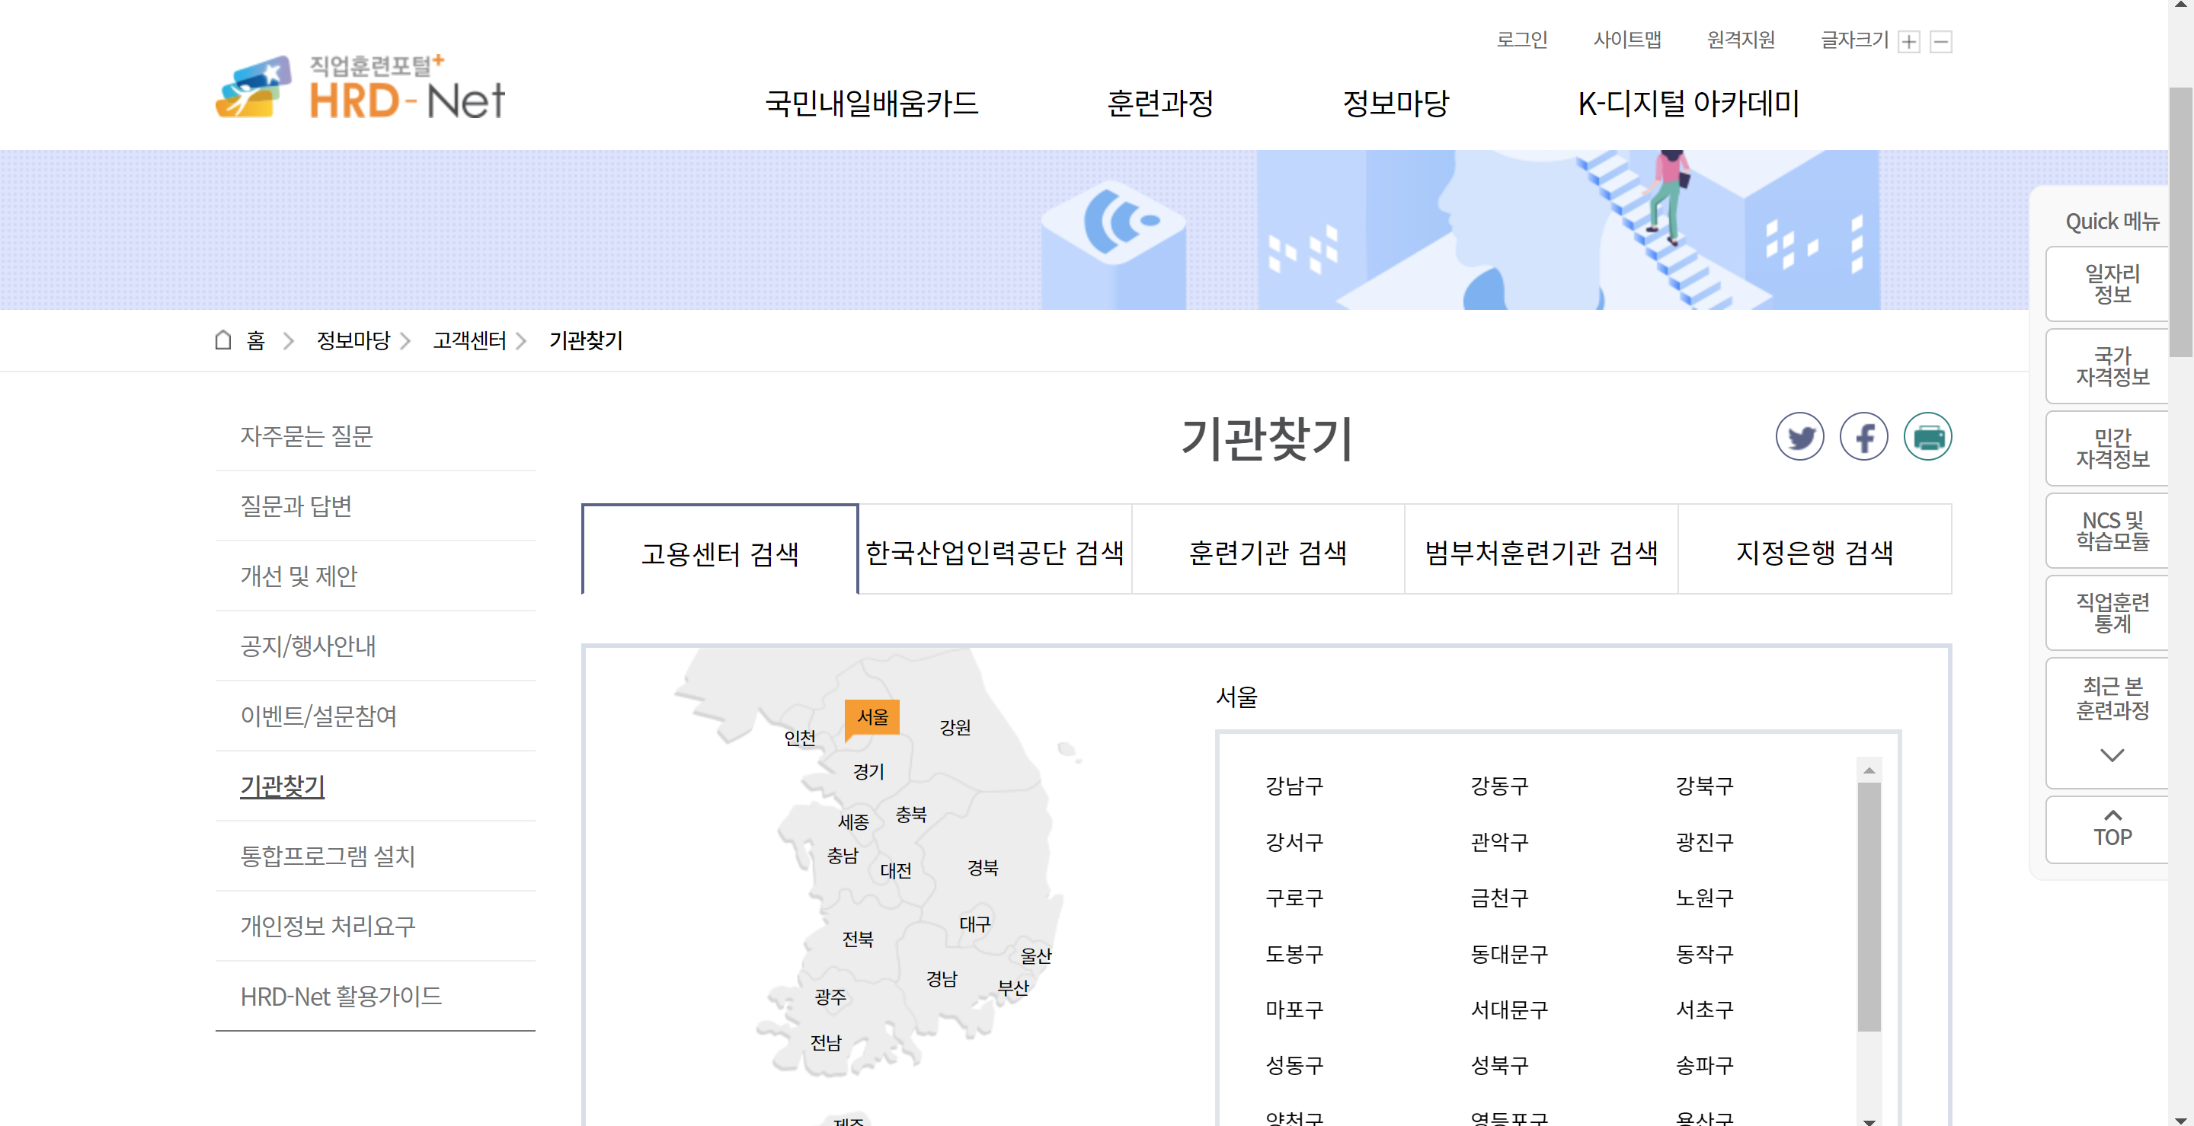Select 강남구 district link

coord(1294,786)
